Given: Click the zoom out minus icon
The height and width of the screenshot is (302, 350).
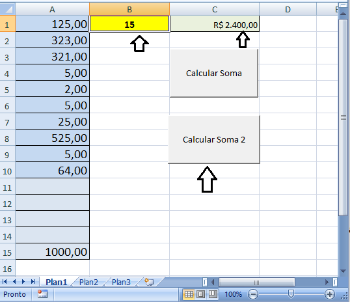Looking at the screenshot, I should [x=253, y=294].
